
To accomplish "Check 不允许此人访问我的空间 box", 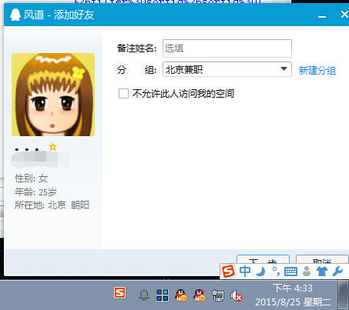I will (123, 93).
